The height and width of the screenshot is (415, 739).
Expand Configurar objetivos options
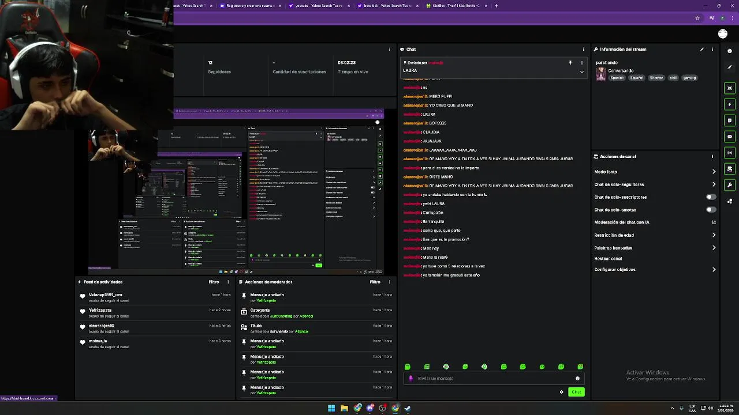coord(714,270)
